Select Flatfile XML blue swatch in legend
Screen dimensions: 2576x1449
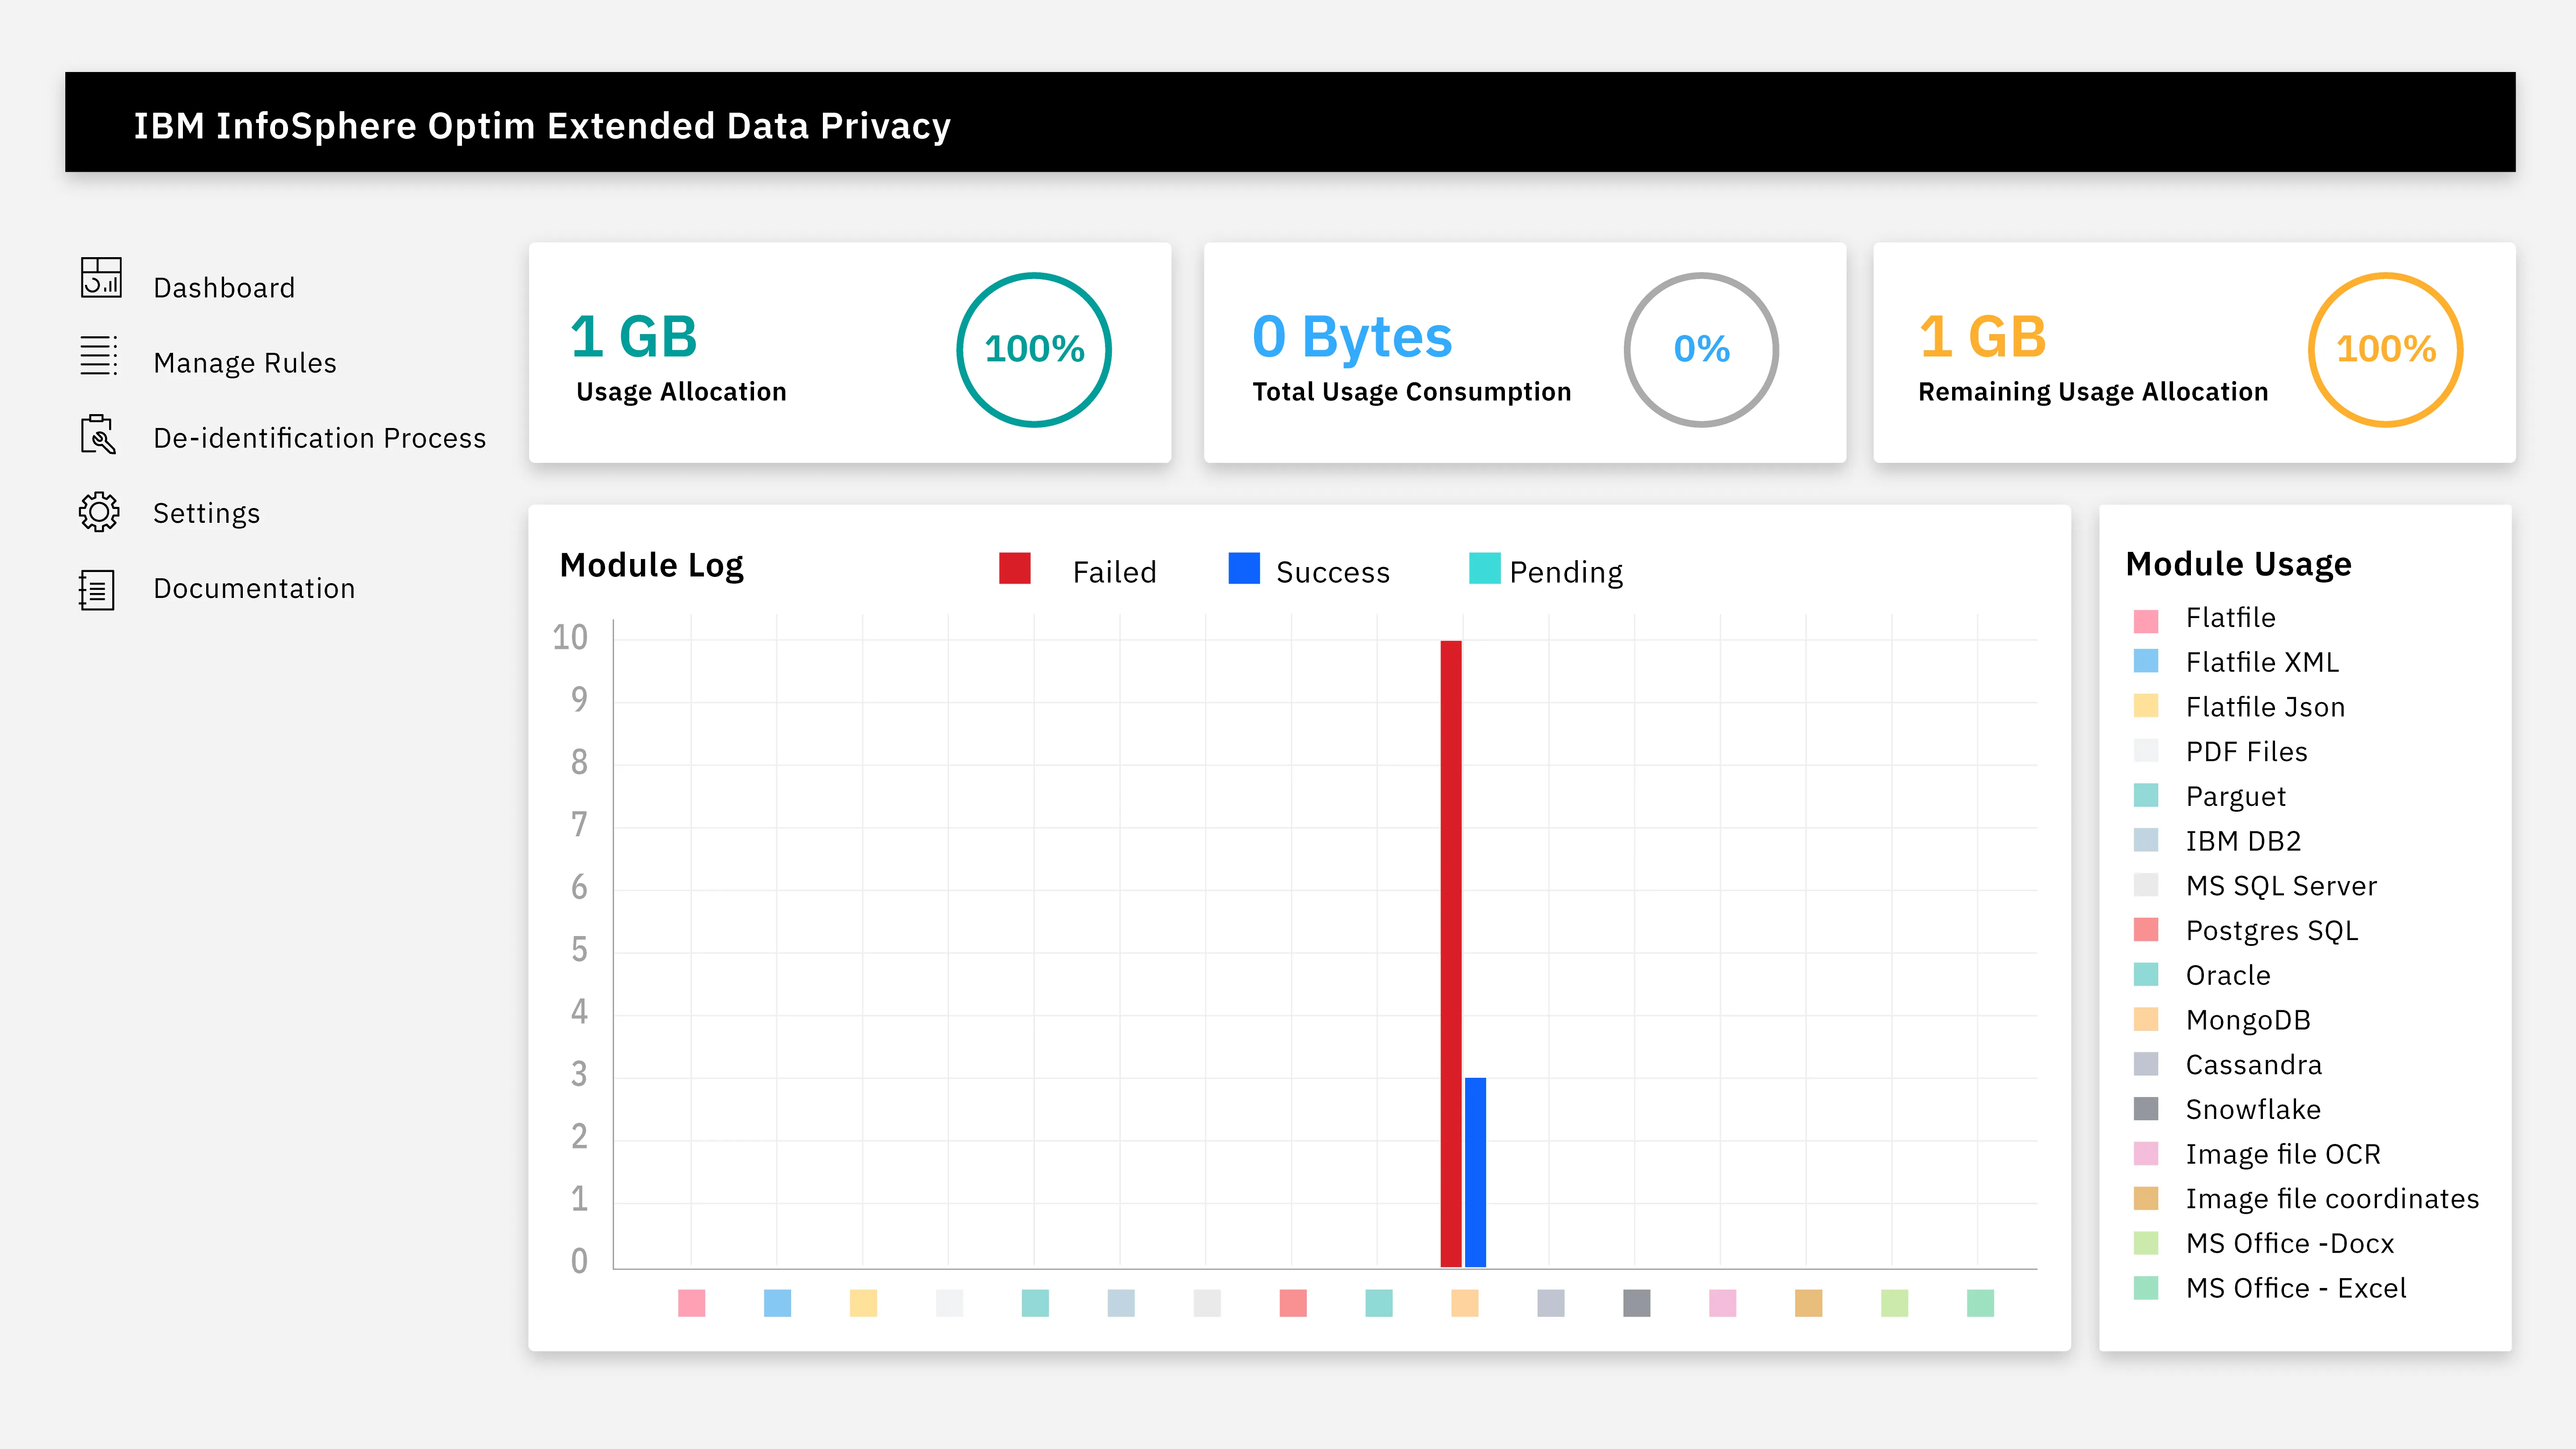(2146, 661)
